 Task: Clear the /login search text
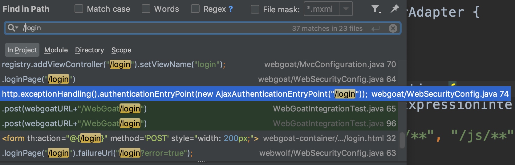pos(393,28)
